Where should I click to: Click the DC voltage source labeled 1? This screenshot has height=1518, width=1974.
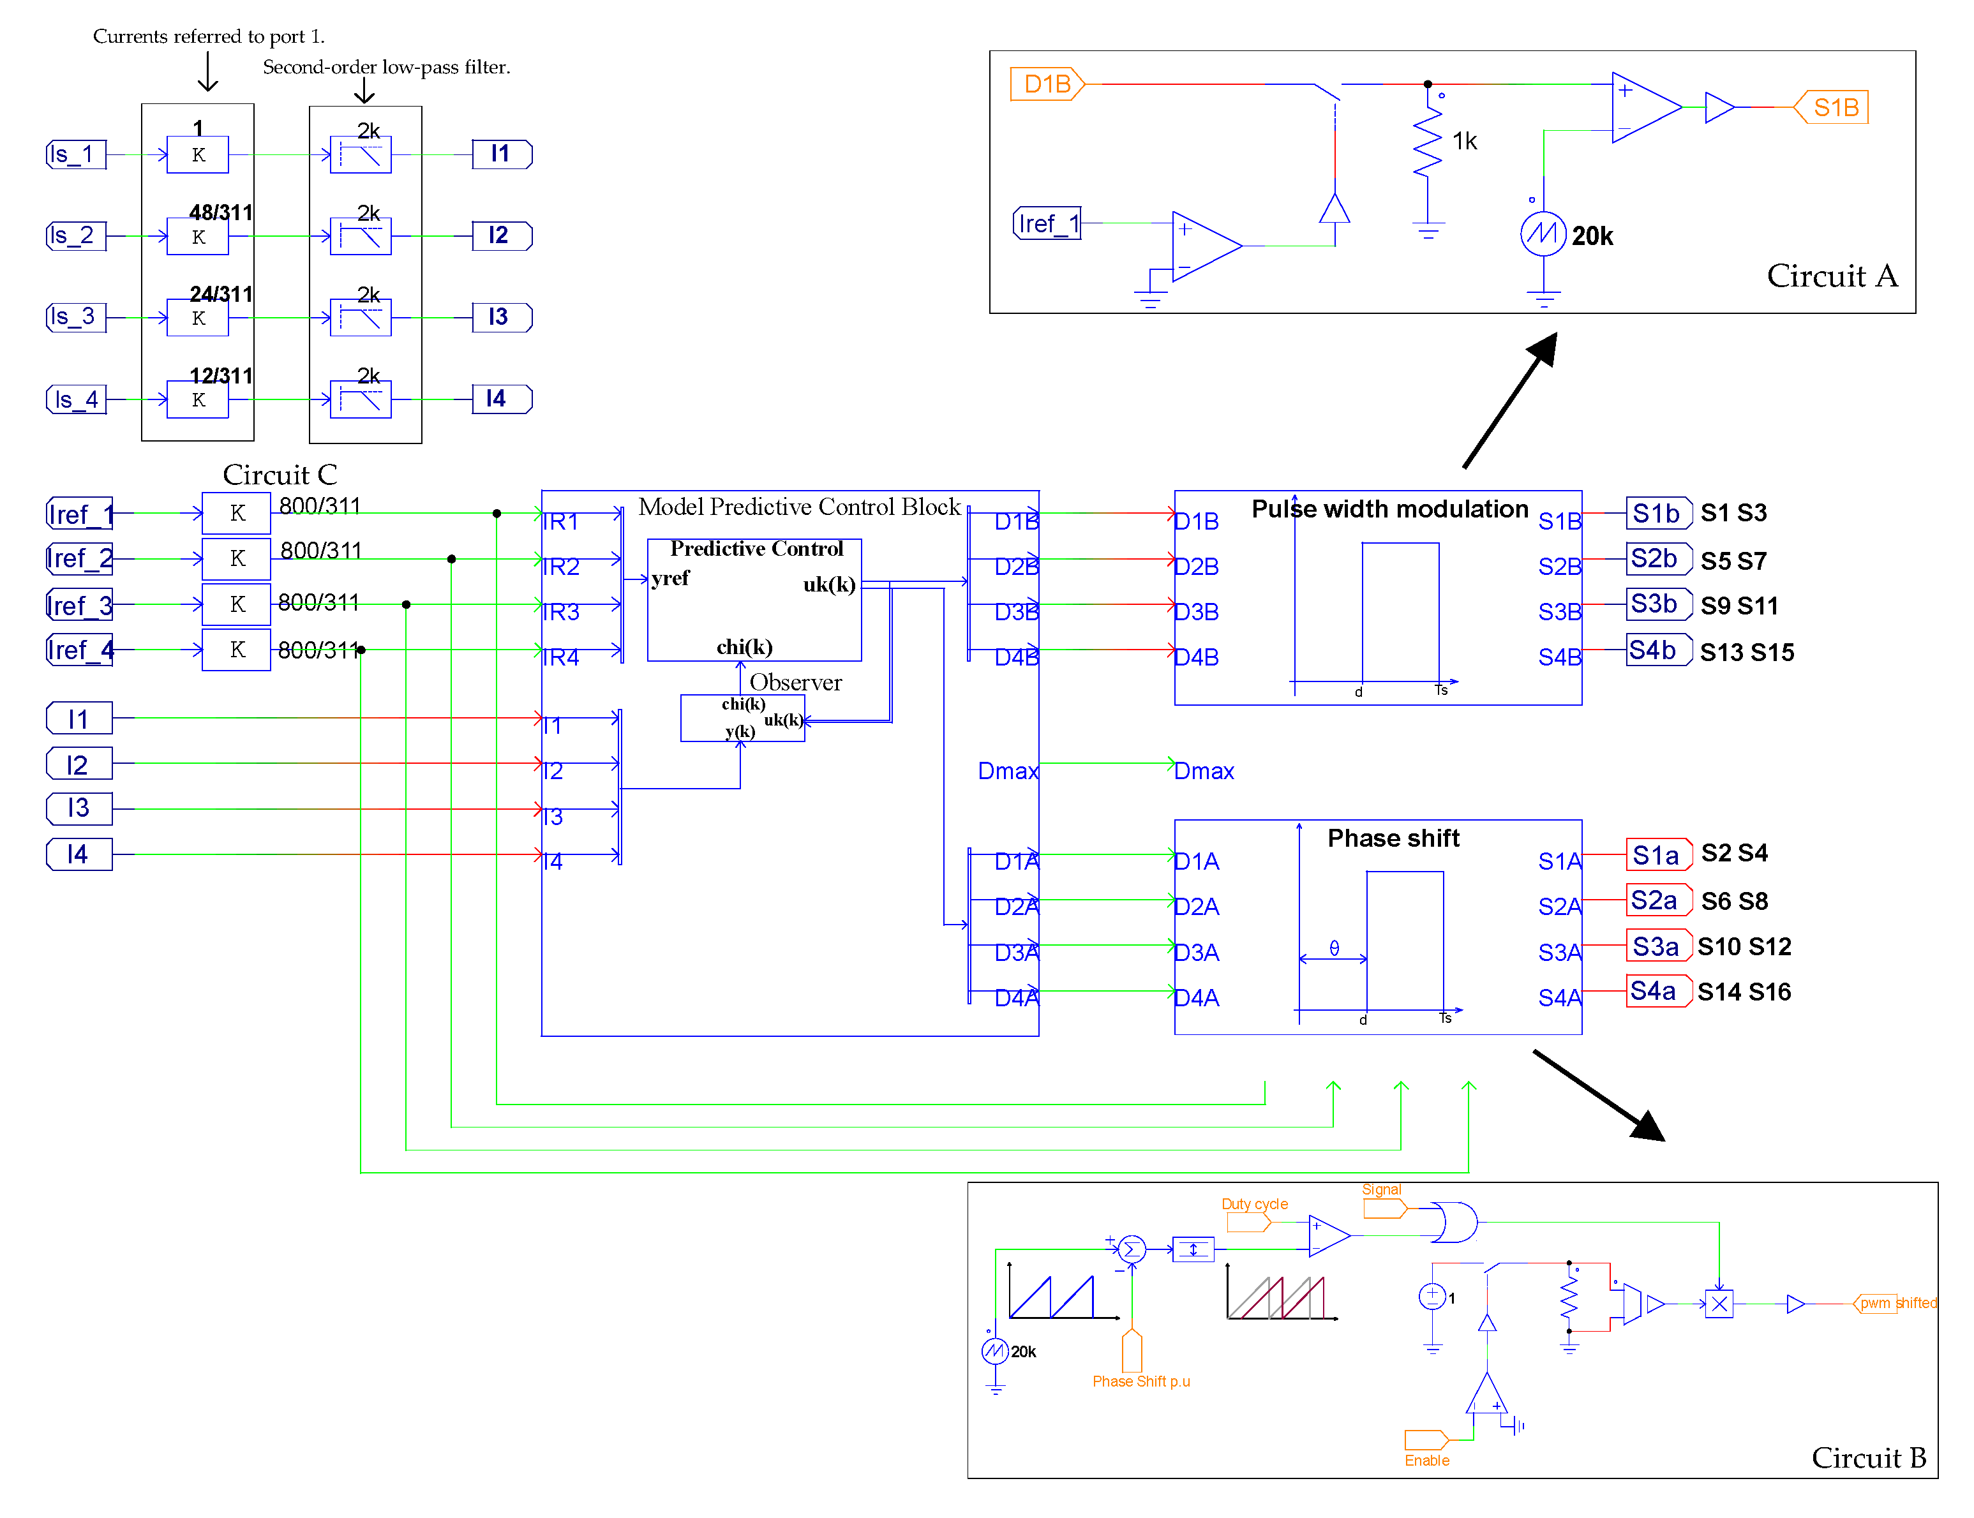1432,1297
